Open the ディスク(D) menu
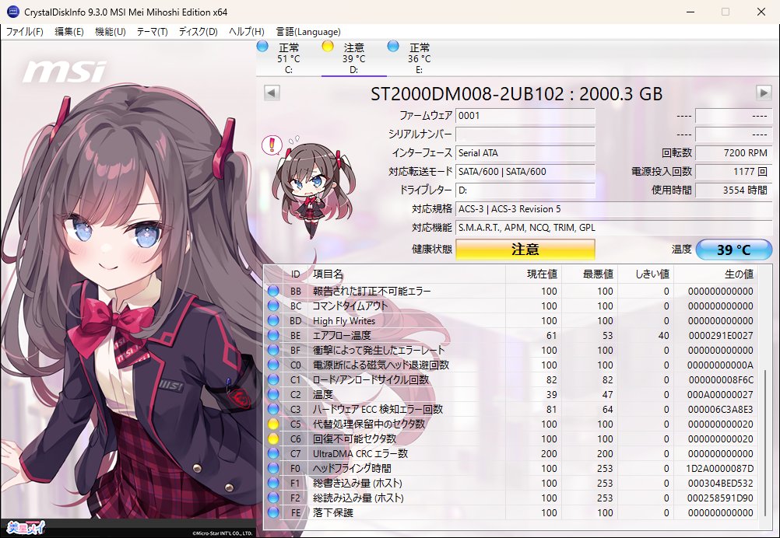 click(x=198, y=32)
